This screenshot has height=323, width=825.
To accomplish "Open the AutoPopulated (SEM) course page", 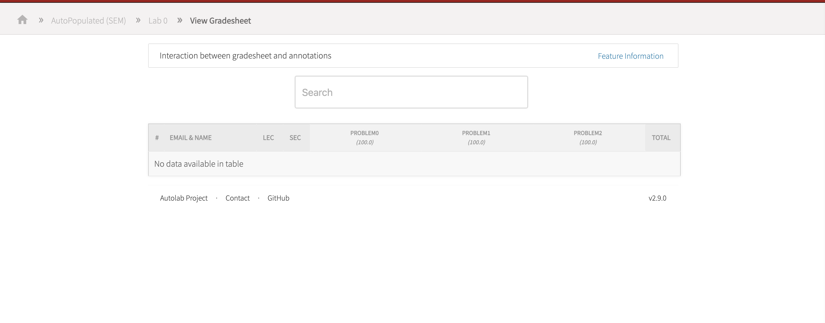I will 88,20.
